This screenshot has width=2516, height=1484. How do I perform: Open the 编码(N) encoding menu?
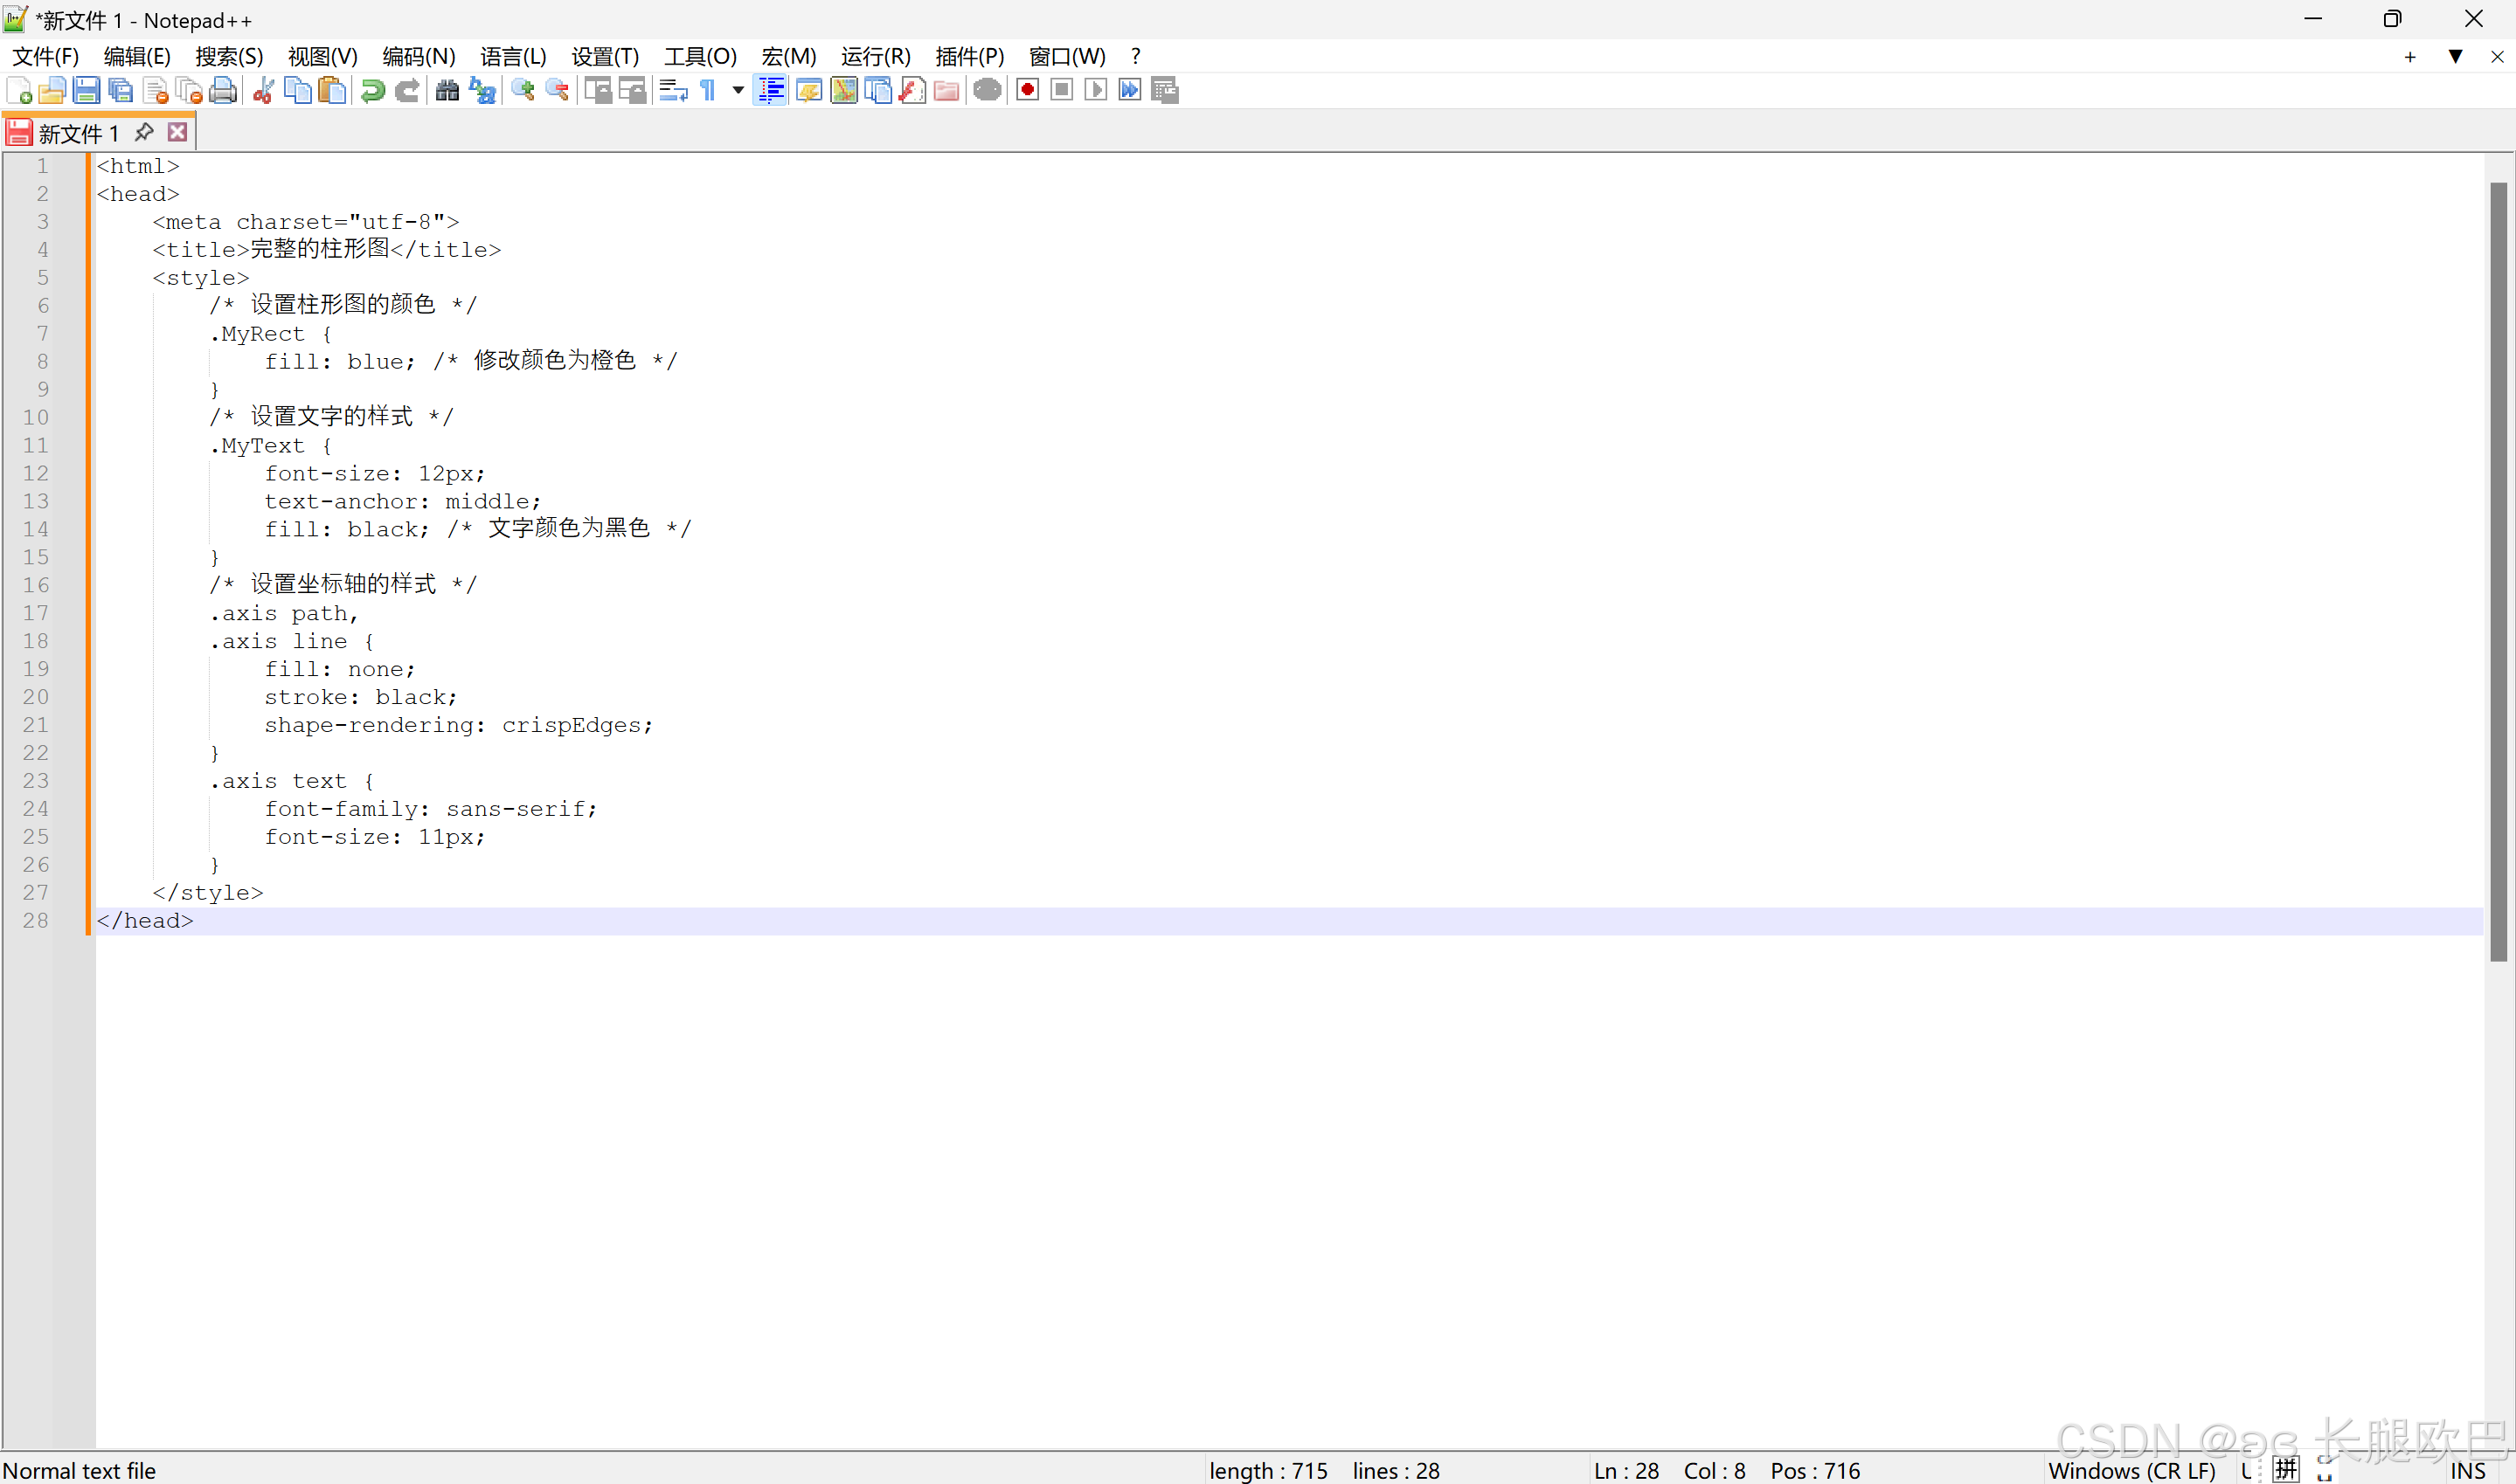tap(418, 57)
